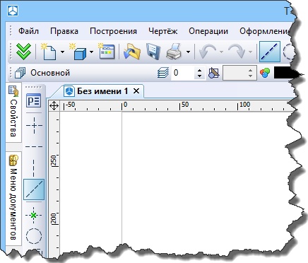The image size is (308, 263).
Task: Open the parameters editor icon in the side toolbar
Action: [34, 100]
